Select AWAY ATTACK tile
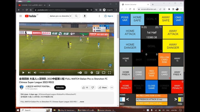Image resolution: width=200 pixels, height=112 pixels. point(173,32)
